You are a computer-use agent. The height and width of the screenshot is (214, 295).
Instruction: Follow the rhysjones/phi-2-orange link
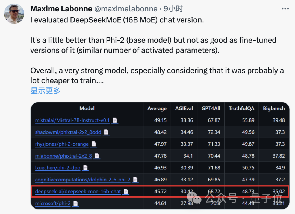(x=62, y=144)
